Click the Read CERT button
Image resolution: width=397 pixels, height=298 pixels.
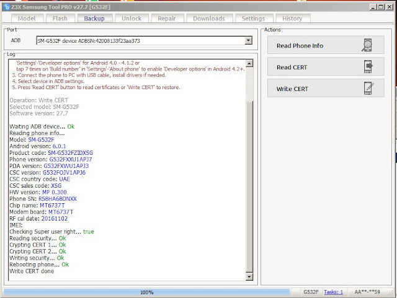point(326,66)
